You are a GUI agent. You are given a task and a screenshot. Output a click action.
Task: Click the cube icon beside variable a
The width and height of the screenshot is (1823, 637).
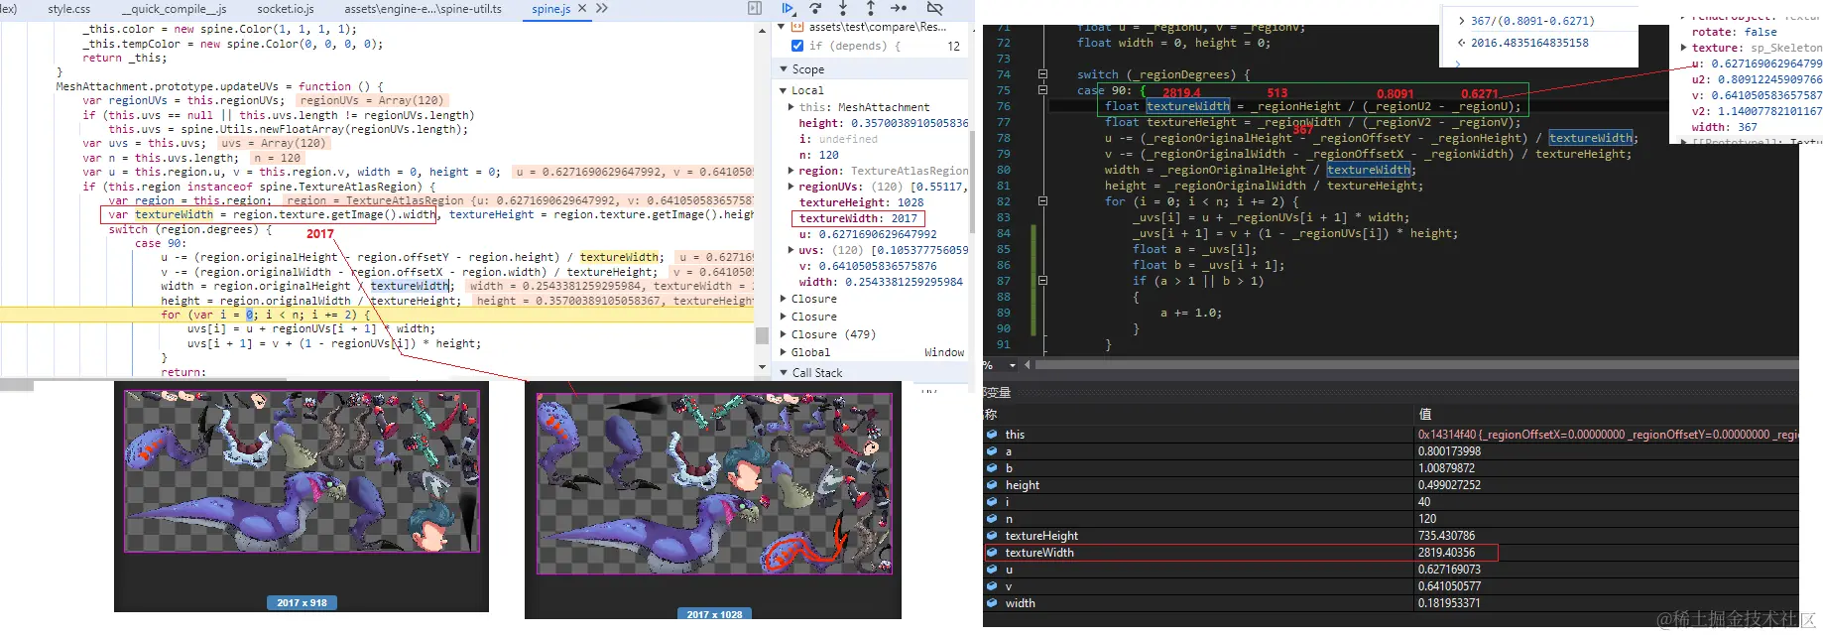992,451
